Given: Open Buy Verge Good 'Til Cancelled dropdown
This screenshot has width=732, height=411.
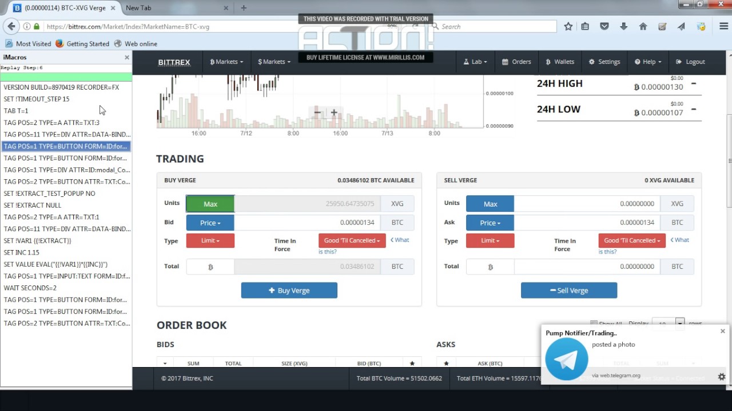Looking at the screenshot, I should 352,240.
